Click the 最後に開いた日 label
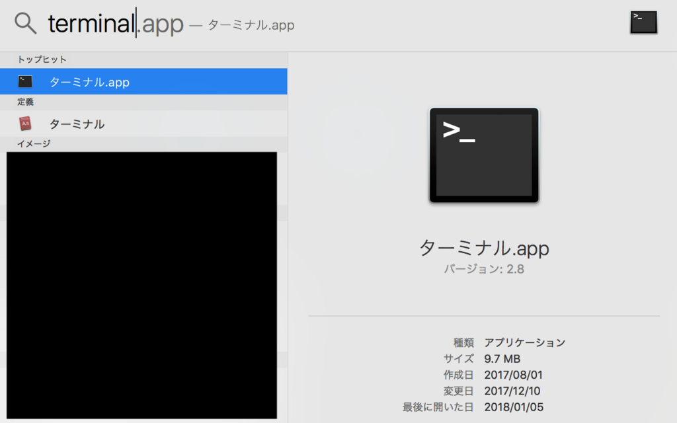Image resolution: width=677 pixels, height=423 pixels. point(438,407)
